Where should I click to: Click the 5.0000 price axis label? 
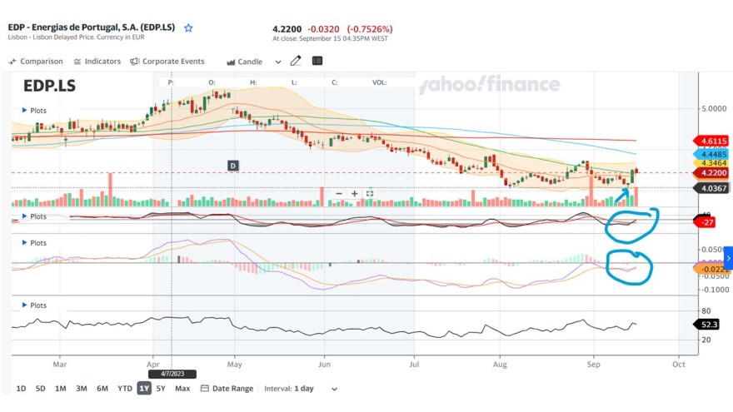coord(714,108)
